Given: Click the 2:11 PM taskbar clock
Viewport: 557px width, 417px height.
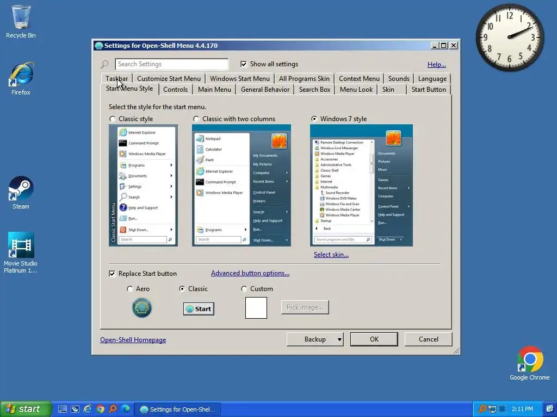Looking at the screenshot, I should tap(522, 409).
